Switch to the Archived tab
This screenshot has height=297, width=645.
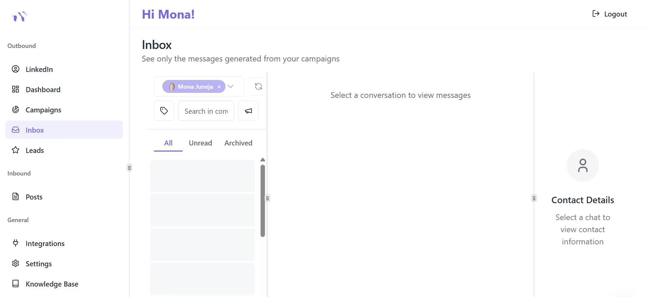pyautogui.click(x=238, y=143)
